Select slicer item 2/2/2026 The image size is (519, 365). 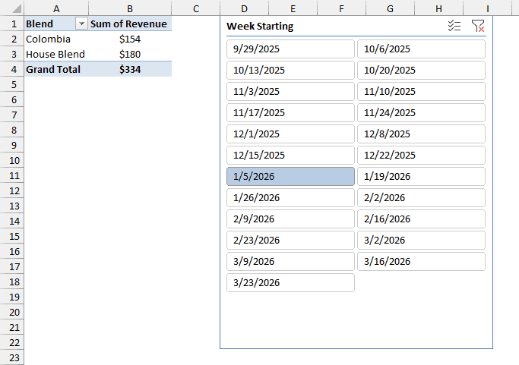click(421, 198)
